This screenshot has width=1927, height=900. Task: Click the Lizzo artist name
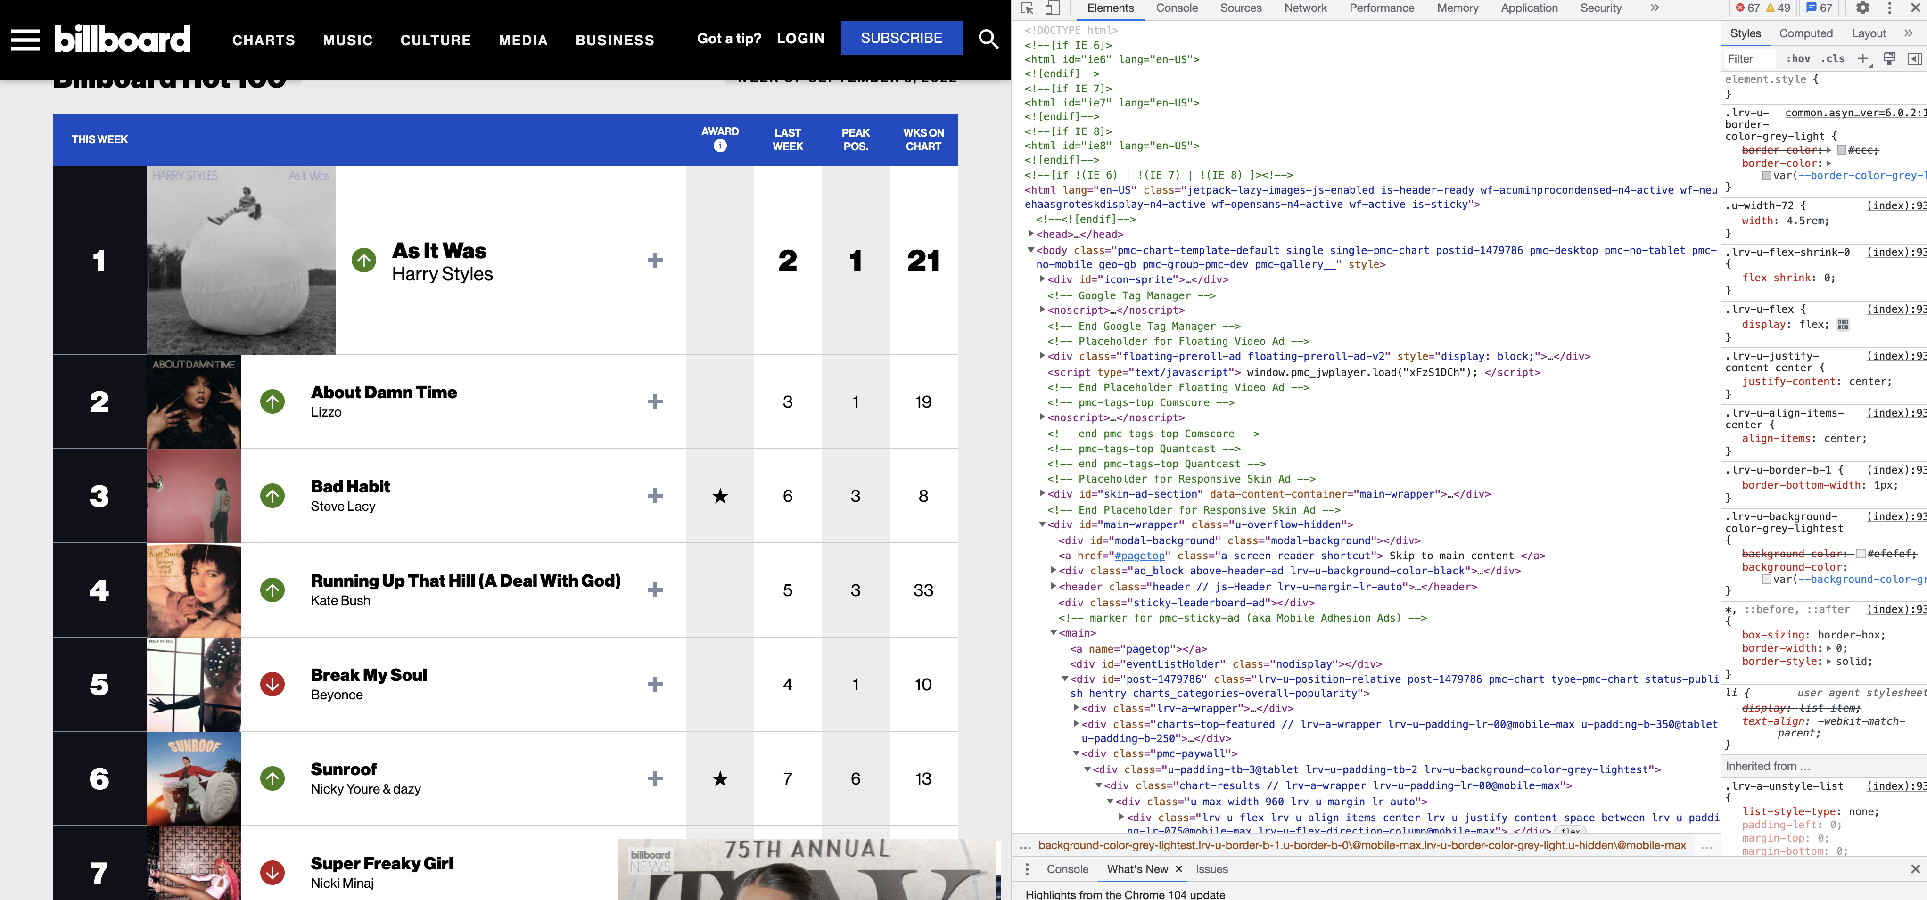[326, 412]
